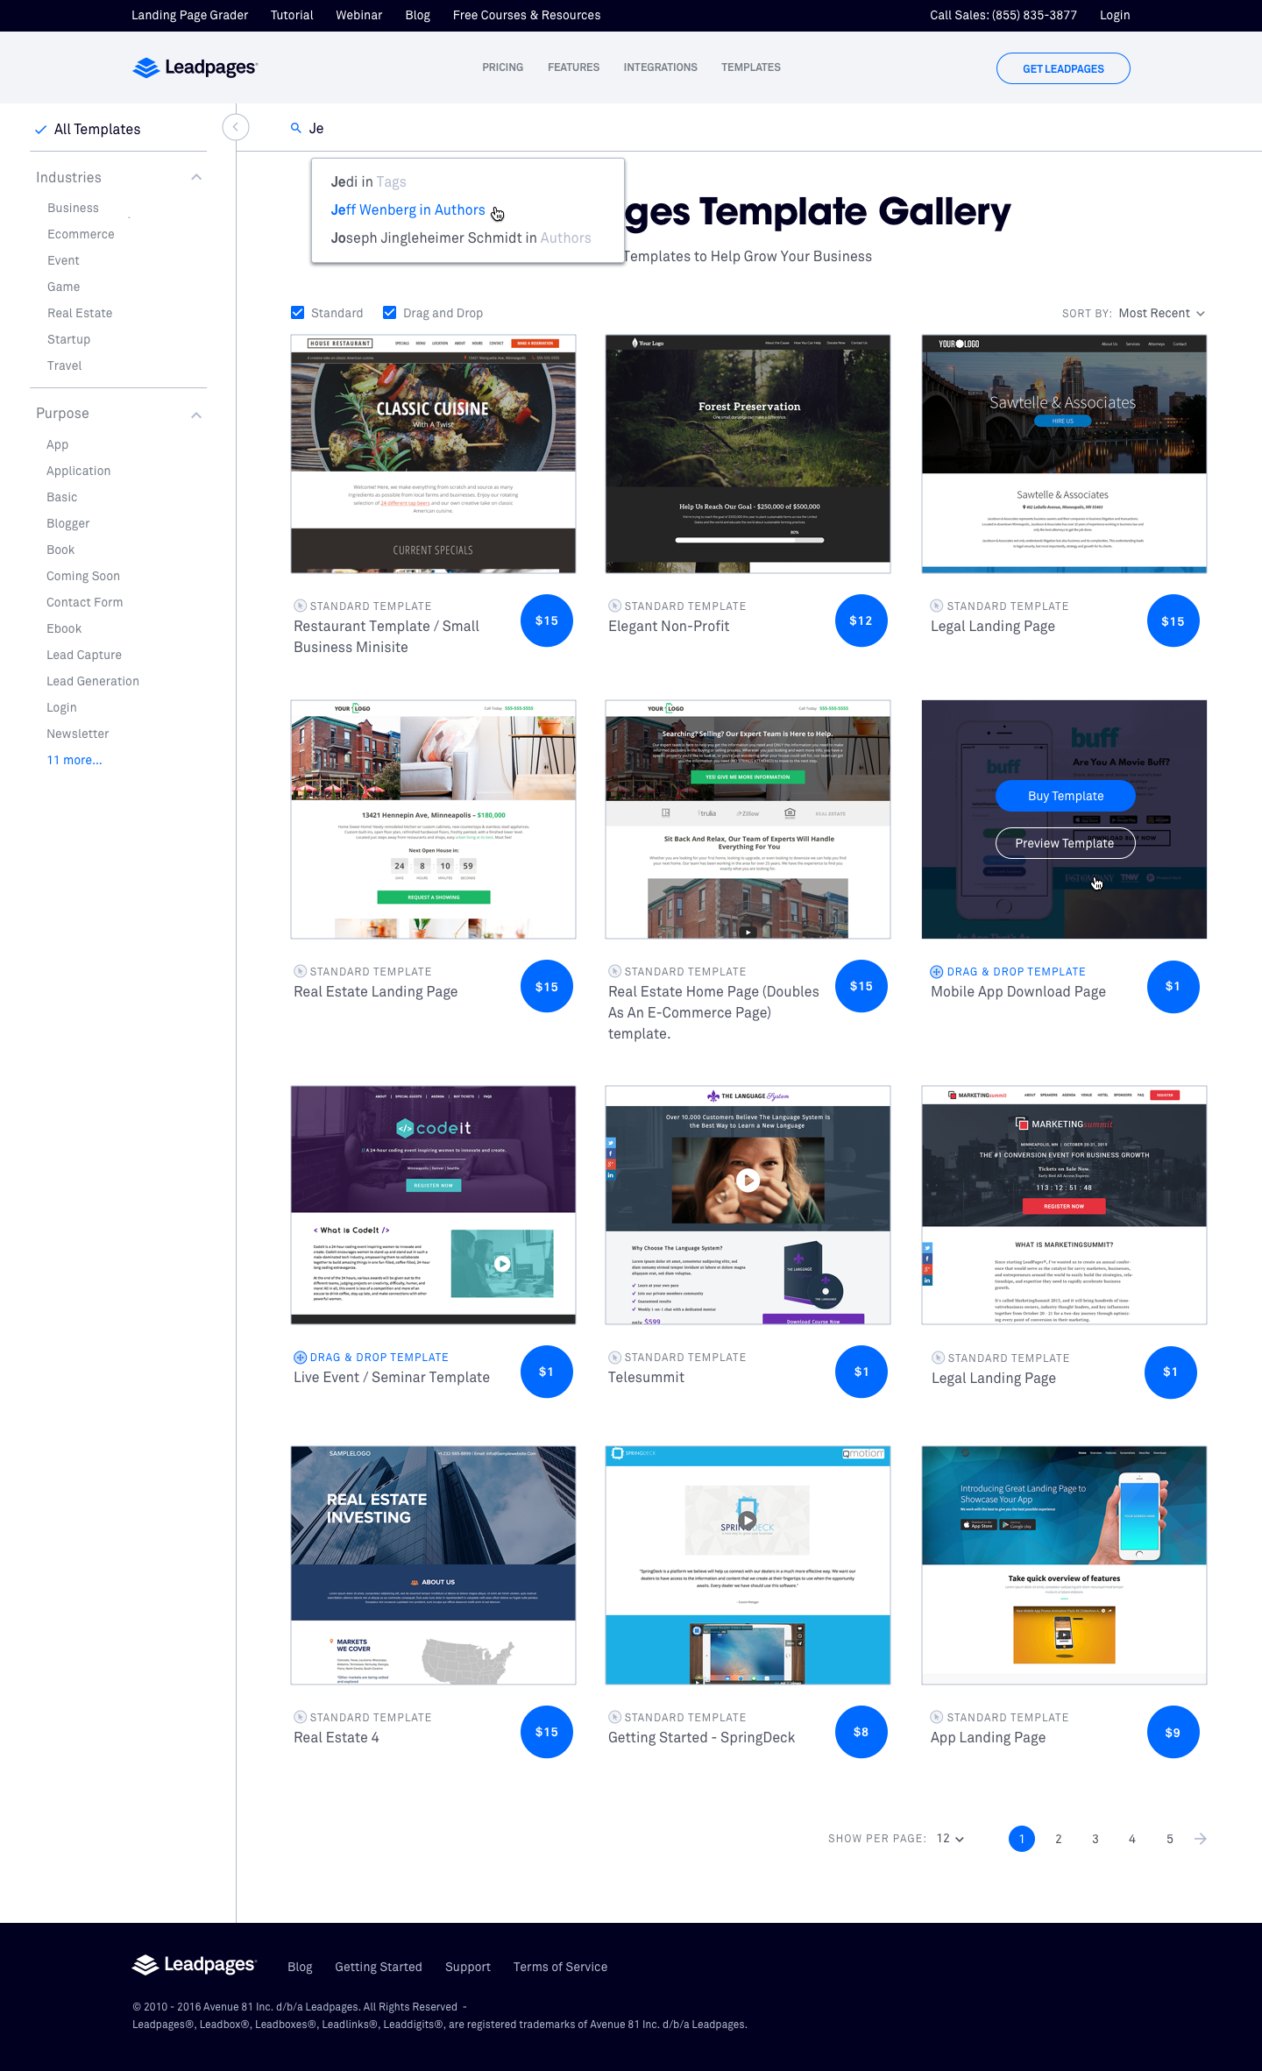Click $15 price badge for Real Estate 4
Screen dimensions: 1262x2071
click(547, 1732)
